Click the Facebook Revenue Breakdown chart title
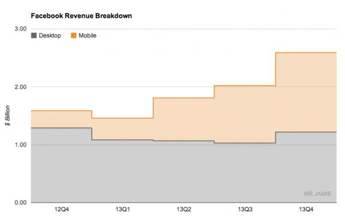The width and height of the screenshot is (345, 216). pos(81,16)
